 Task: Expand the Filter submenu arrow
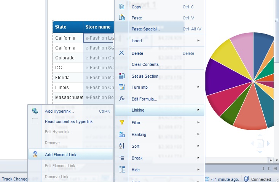pyautogui.click(x=198, y=122)
